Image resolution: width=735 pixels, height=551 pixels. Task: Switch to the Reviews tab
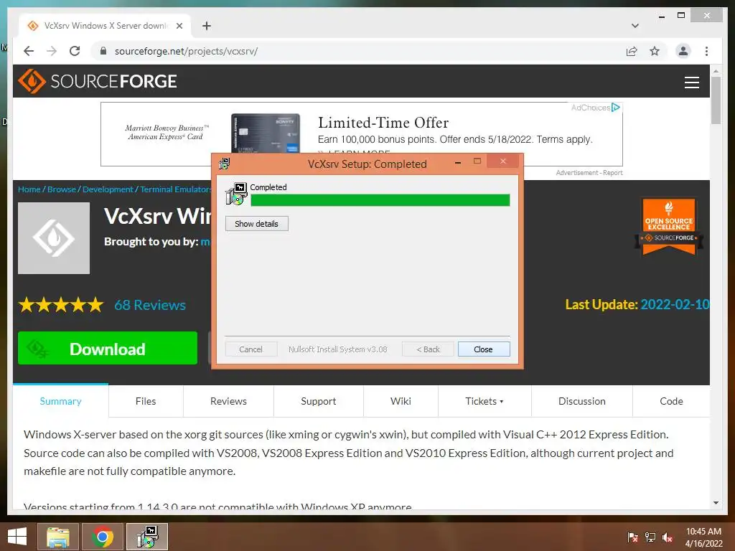pos(228,401)
